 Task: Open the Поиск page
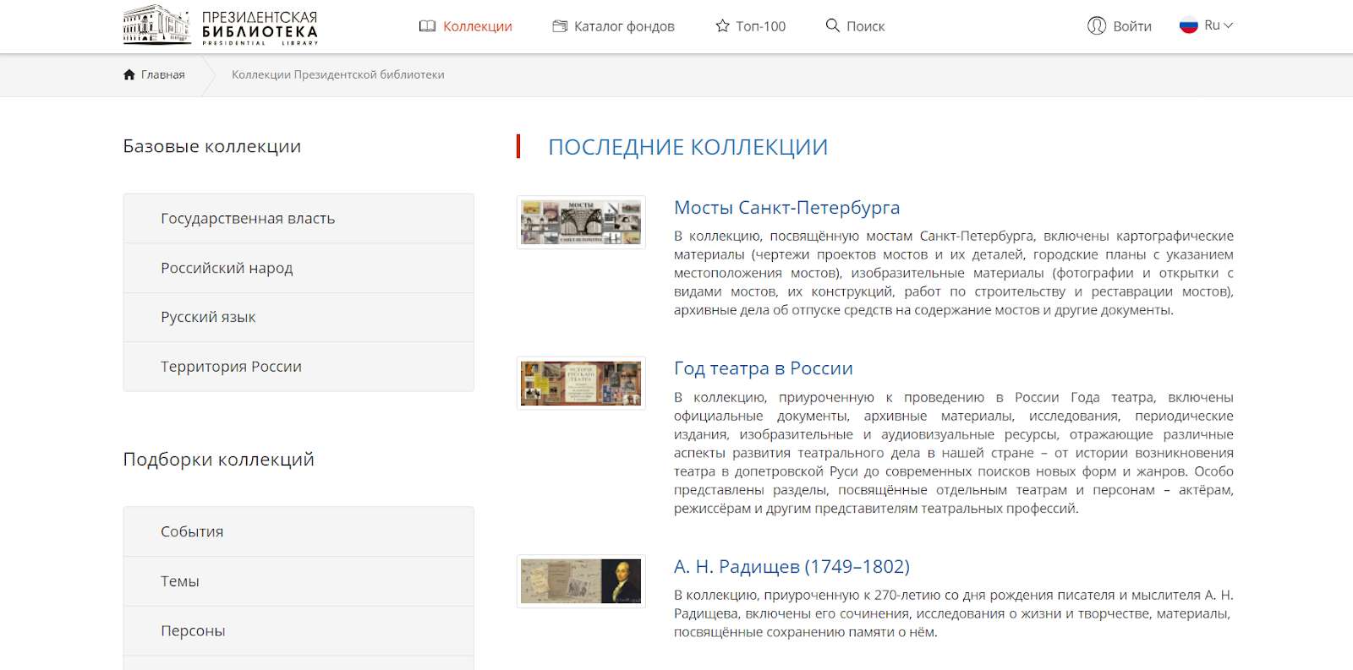pyautogui.click(x=866, y=26)
